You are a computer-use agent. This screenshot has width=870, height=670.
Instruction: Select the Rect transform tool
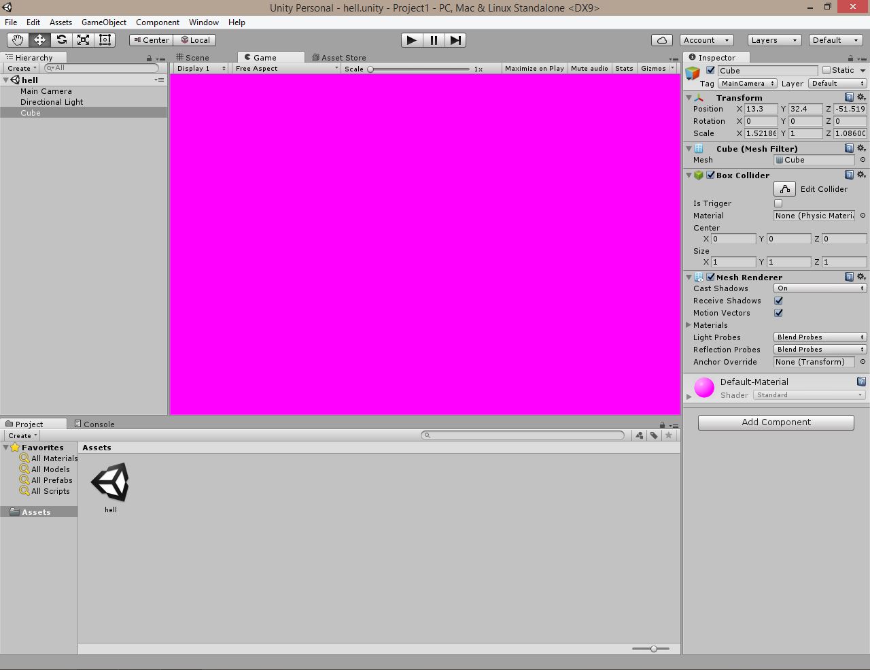coord(105,40)
